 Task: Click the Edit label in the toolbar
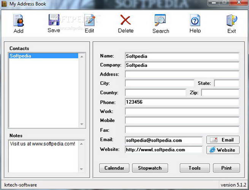pos(89,30)
